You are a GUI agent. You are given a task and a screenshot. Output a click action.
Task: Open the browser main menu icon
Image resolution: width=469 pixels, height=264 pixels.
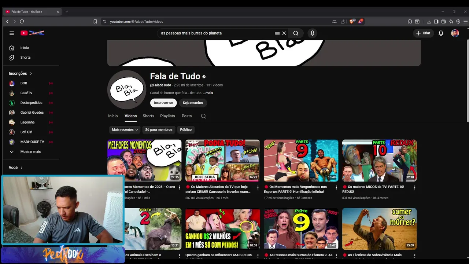465,22
